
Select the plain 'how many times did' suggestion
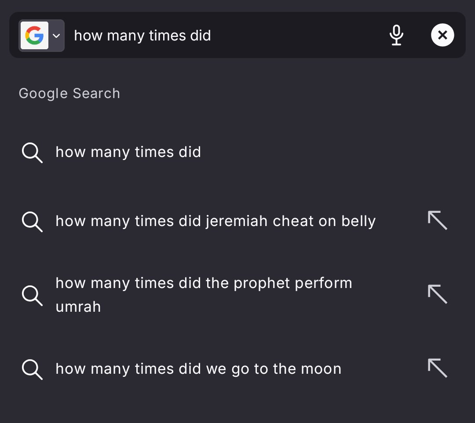point(128,152)
